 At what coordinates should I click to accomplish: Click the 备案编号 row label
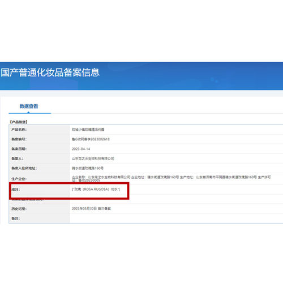19,139
